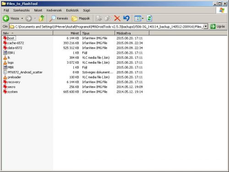Select the logo VLC cone icon
This screenshot has width=229, height=172.
tap(5, 62)
